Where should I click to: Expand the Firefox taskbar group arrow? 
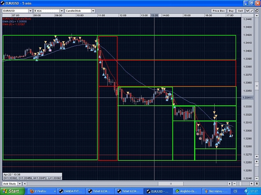pyautogui.click(x=55, y=191)
